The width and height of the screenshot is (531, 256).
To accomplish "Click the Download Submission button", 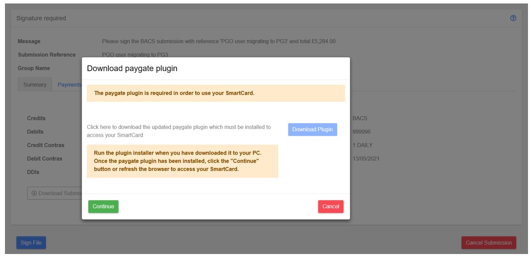I will pyautogui.click(x=55, y=193).
